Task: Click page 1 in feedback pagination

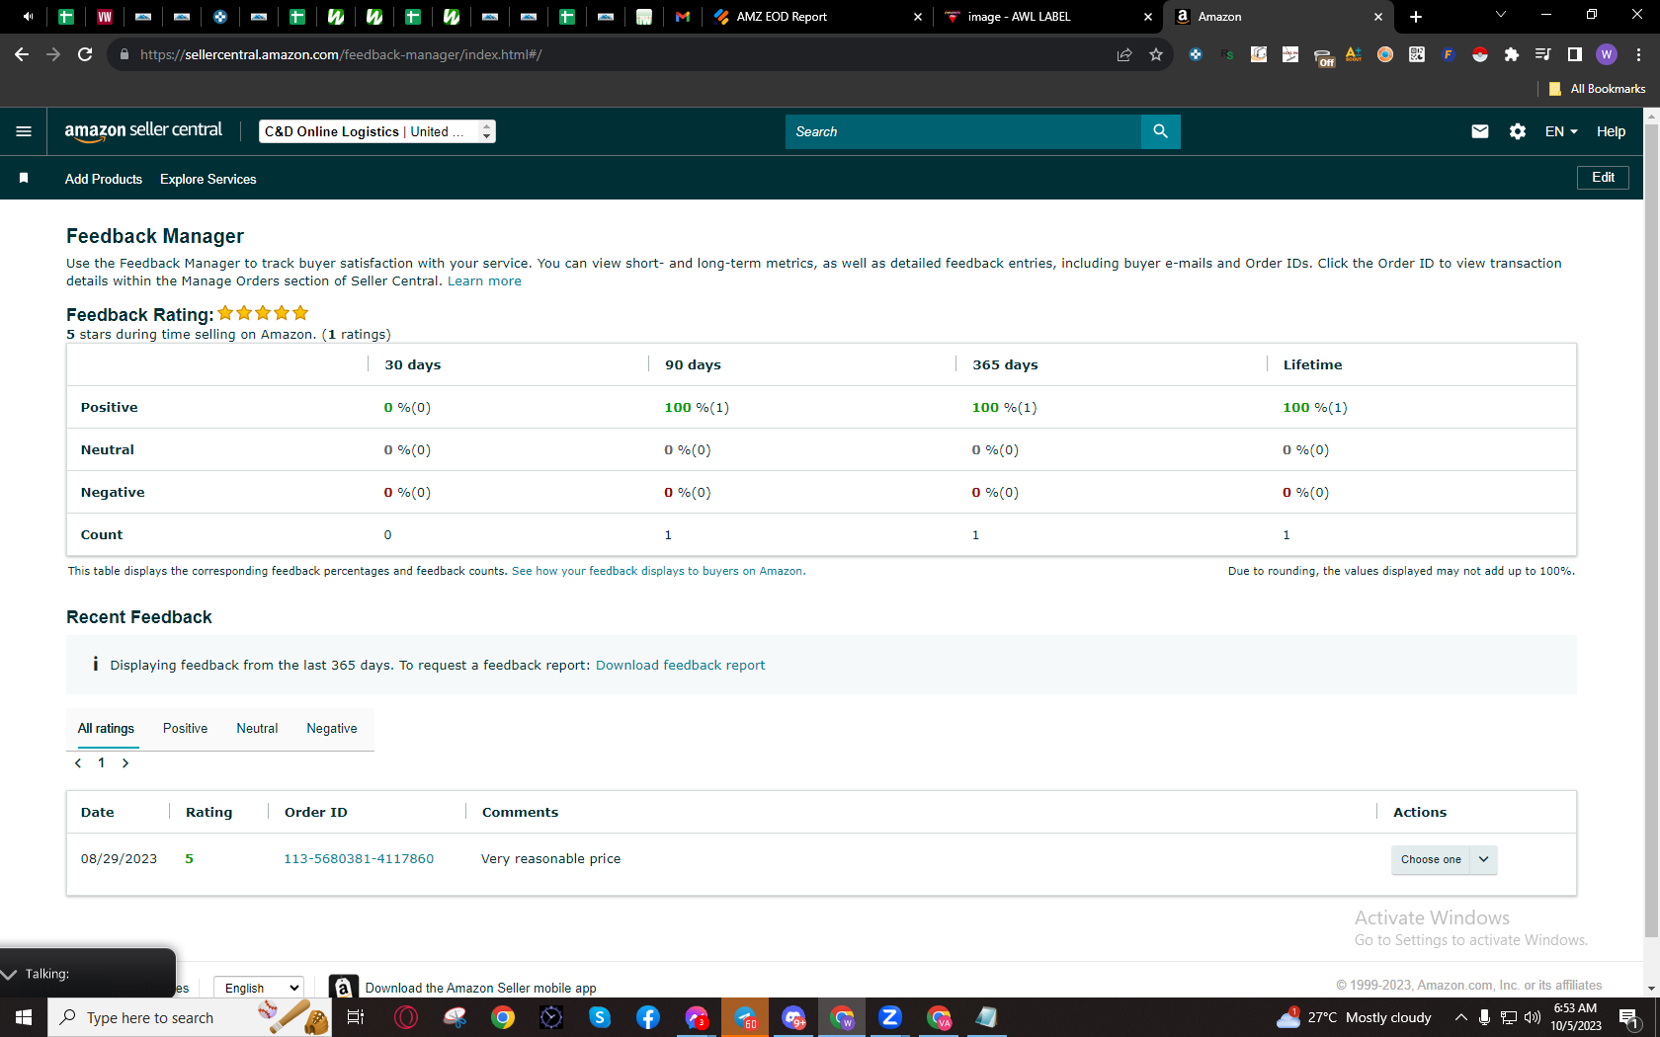Action: point(101,763)
